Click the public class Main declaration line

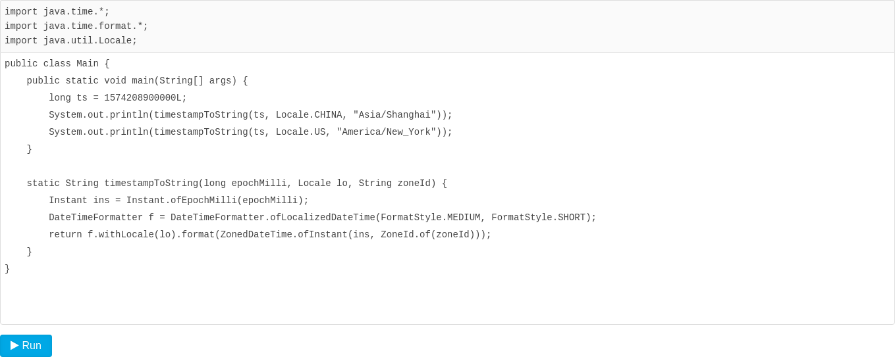57,64
